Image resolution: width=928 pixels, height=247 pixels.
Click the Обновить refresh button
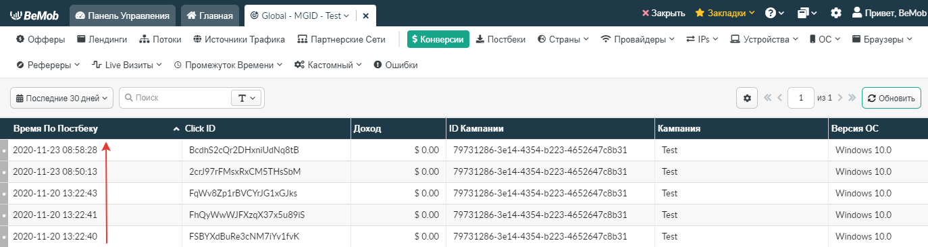tap(892, 98)
